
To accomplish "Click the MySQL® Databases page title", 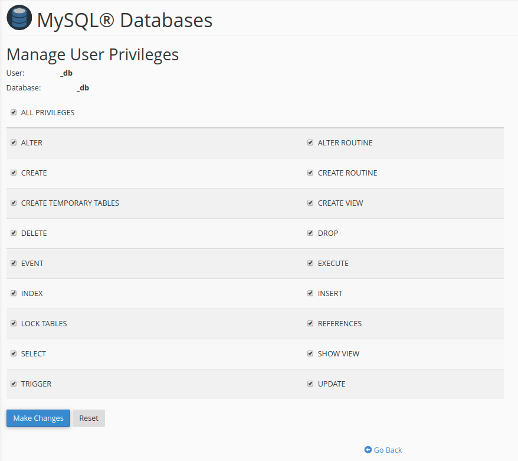I will 124,20.
